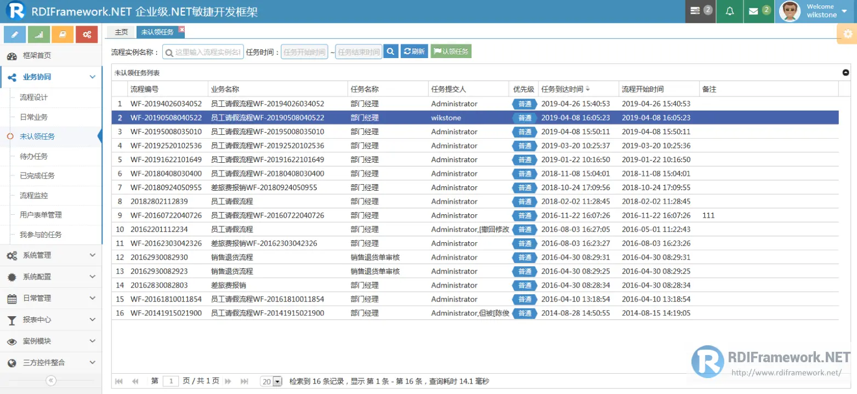Image resolution: width=857 pixels, height=394 pixels.
Task: Go to the next page icon
Action: coord(228,381)
